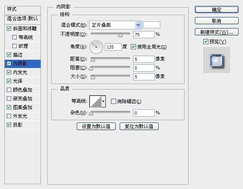Click the style preview thumbnail
Screen dimensions: 243x189
(216, 60)
